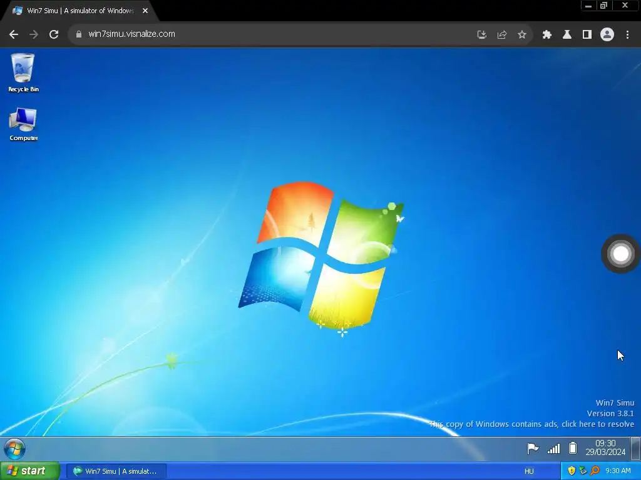Image resolution: width=641 pixels, height=480 pixels.
Task: Open the security shield tray icon
Action: pyautogui.click(x=572, y=471)
